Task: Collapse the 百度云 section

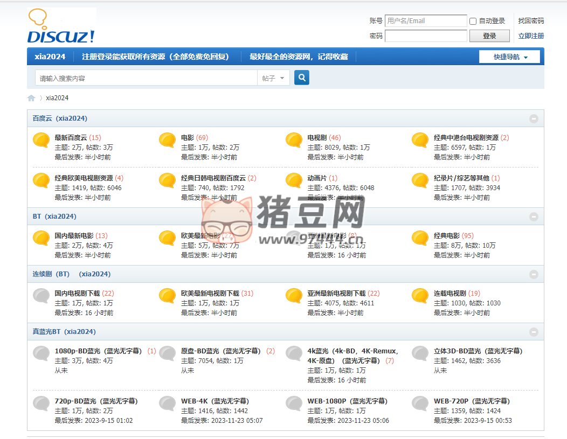Action: (534, 118)
